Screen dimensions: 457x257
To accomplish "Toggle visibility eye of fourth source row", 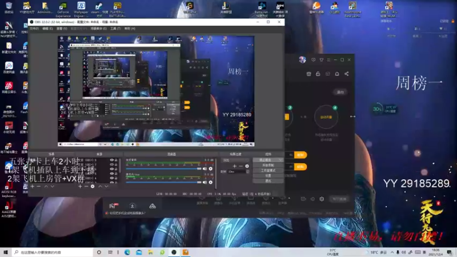I will pyautogui.click(x=111, y=174).
